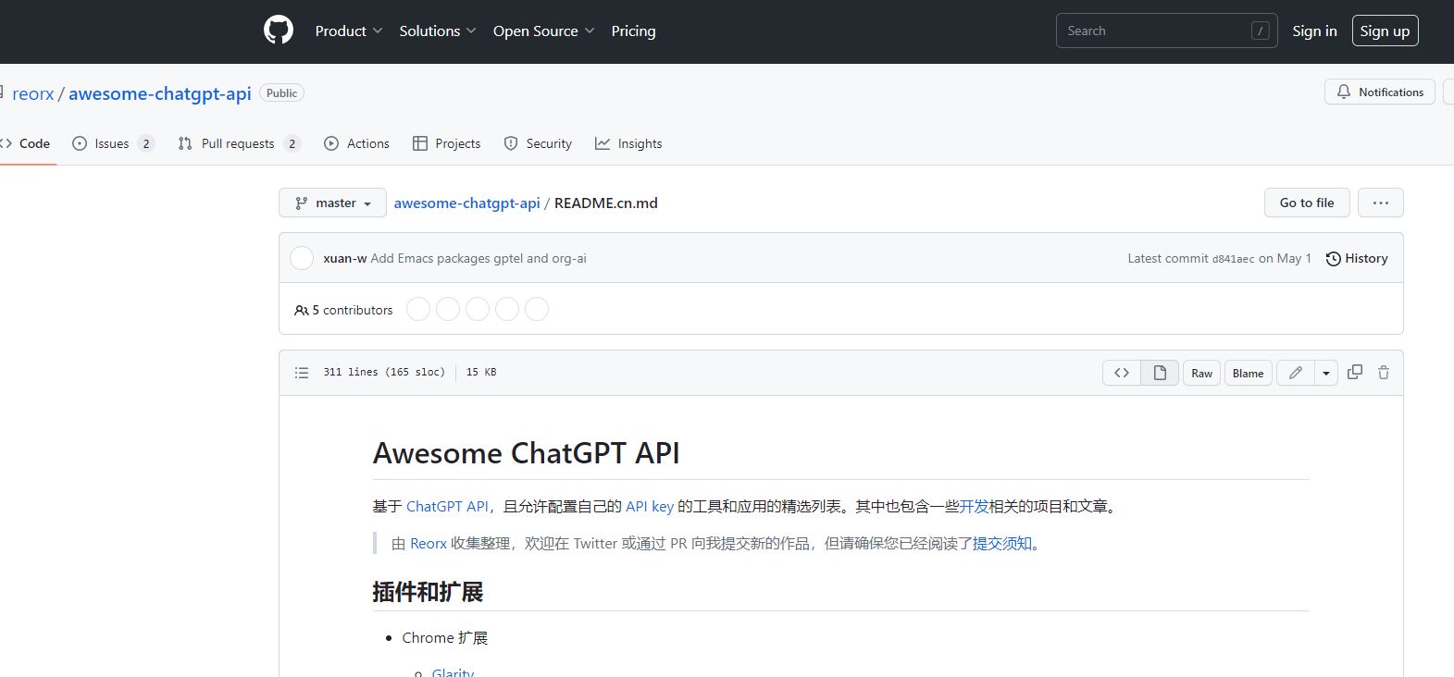Open the ChatGPT API link in description
This screenshot has height=677, width=1454.
pyautogui.click(x=447, y=506)
